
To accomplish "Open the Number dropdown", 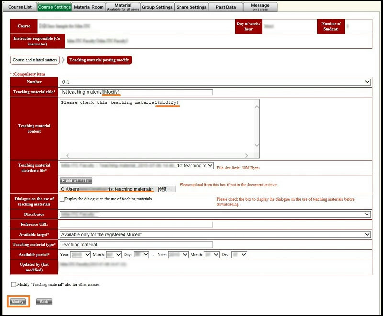I will [215, 82].
